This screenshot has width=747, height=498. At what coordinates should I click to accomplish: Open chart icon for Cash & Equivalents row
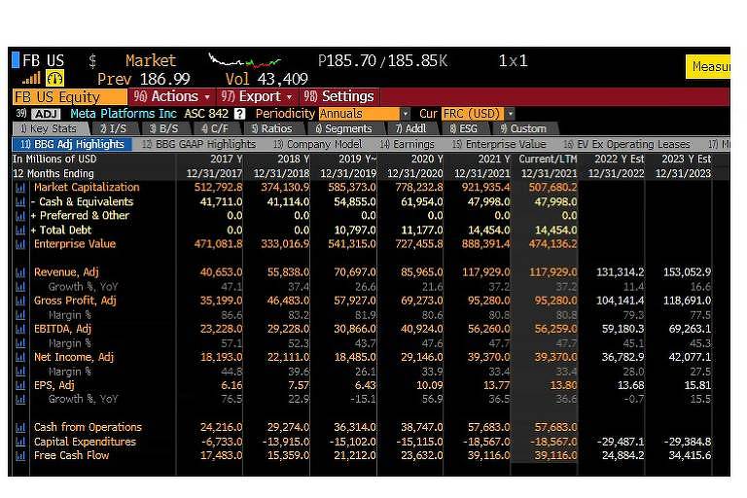coord(20,201)
